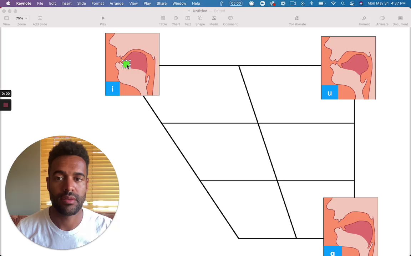Viewport: 411px width, 256px height.
Task: Insert a chart using Chart icon
Action: pos(176,18)
